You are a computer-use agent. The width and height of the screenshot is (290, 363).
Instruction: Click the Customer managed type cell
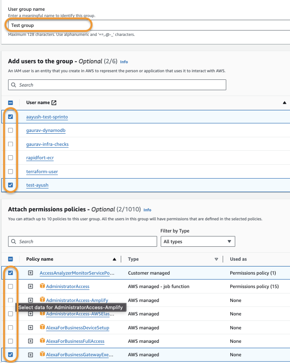pyautogui.click(x=149, y=273)
